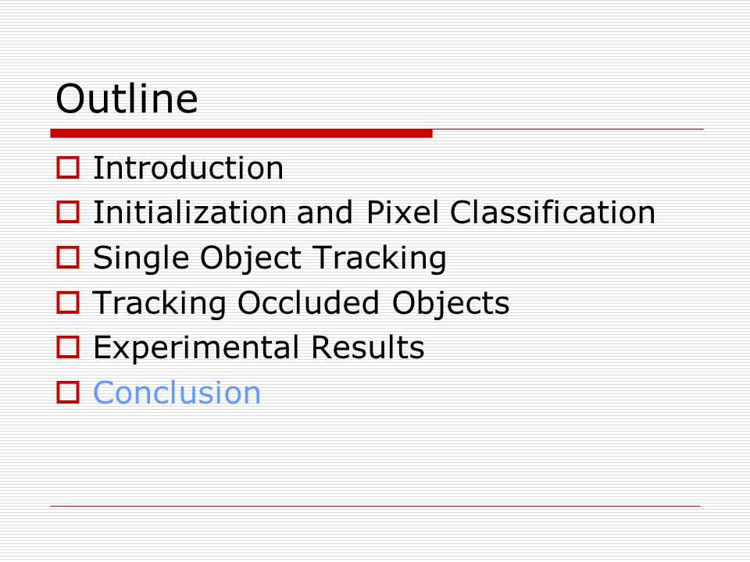Select the word Initialization in the second bullet

click(189, 212)
